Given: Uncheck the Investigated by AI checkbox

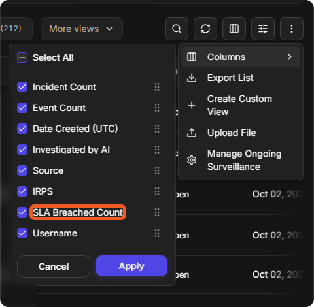Looking at the screenshot, I should 22,150.
